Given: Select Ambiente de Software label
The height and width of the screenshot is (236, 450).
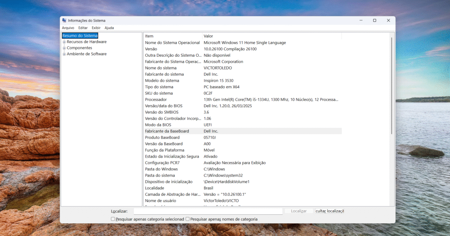Looking at the screenshot, I should coord(87,54).
